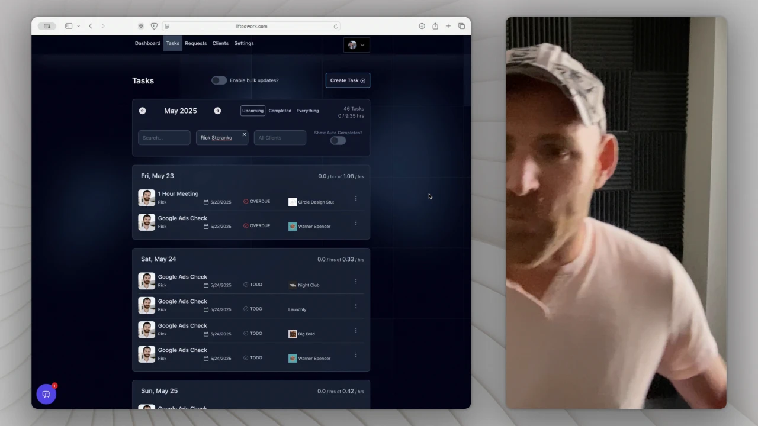Show Safari tab overview
This screenshot has height=426, width=758.
tap(461, 26)
